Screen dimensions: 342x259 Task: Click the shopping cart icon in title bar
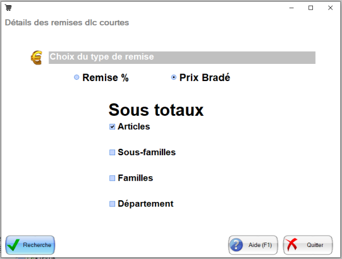pos(9,7)
